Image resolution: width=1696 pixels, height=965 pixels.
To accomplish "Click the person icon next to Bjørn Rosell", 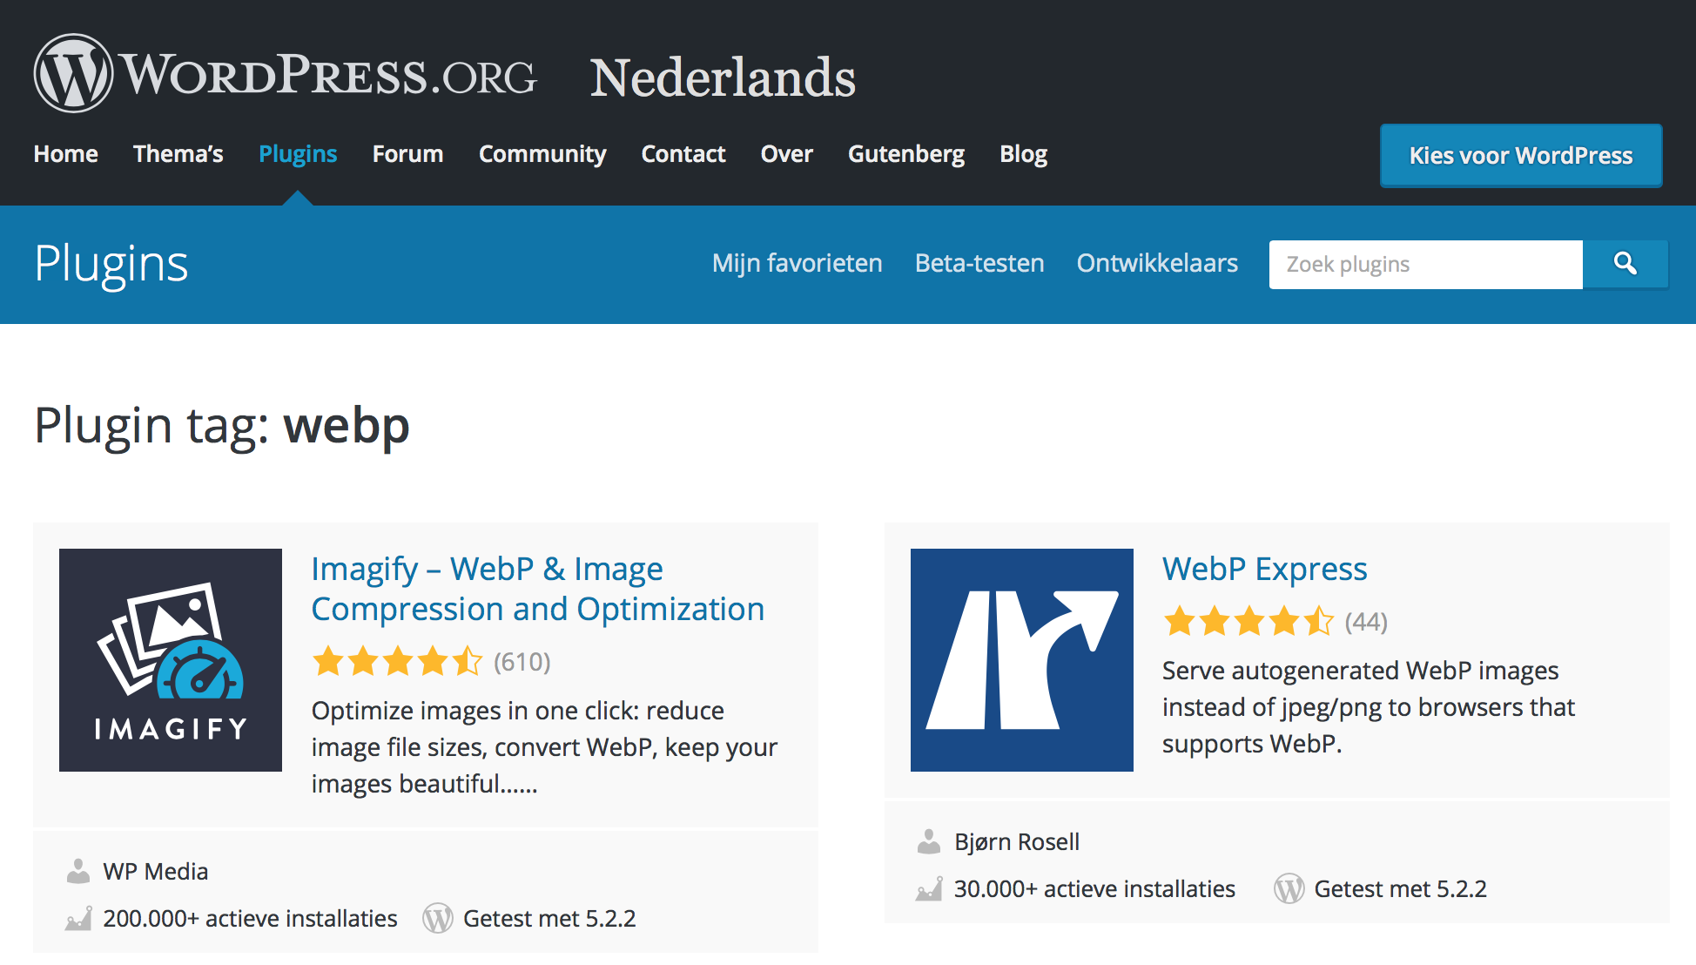I will [x=928, y=841].
